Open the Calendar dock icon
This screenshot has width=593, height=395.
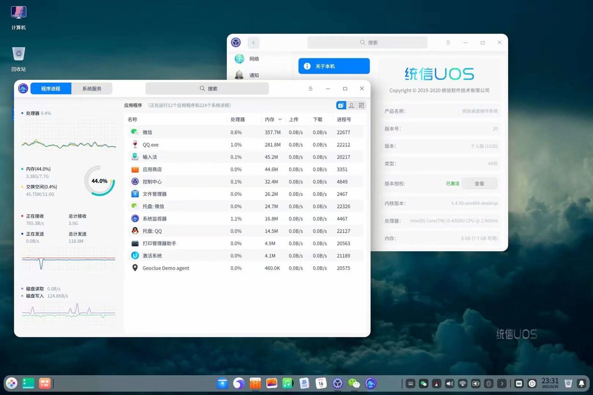tap(321, 383)
